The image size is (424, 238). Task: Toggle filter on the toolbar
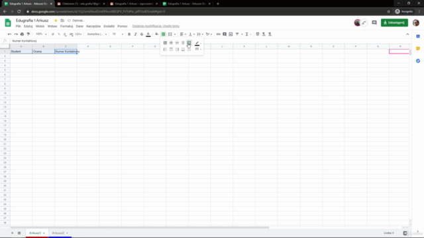coord(237,34)
